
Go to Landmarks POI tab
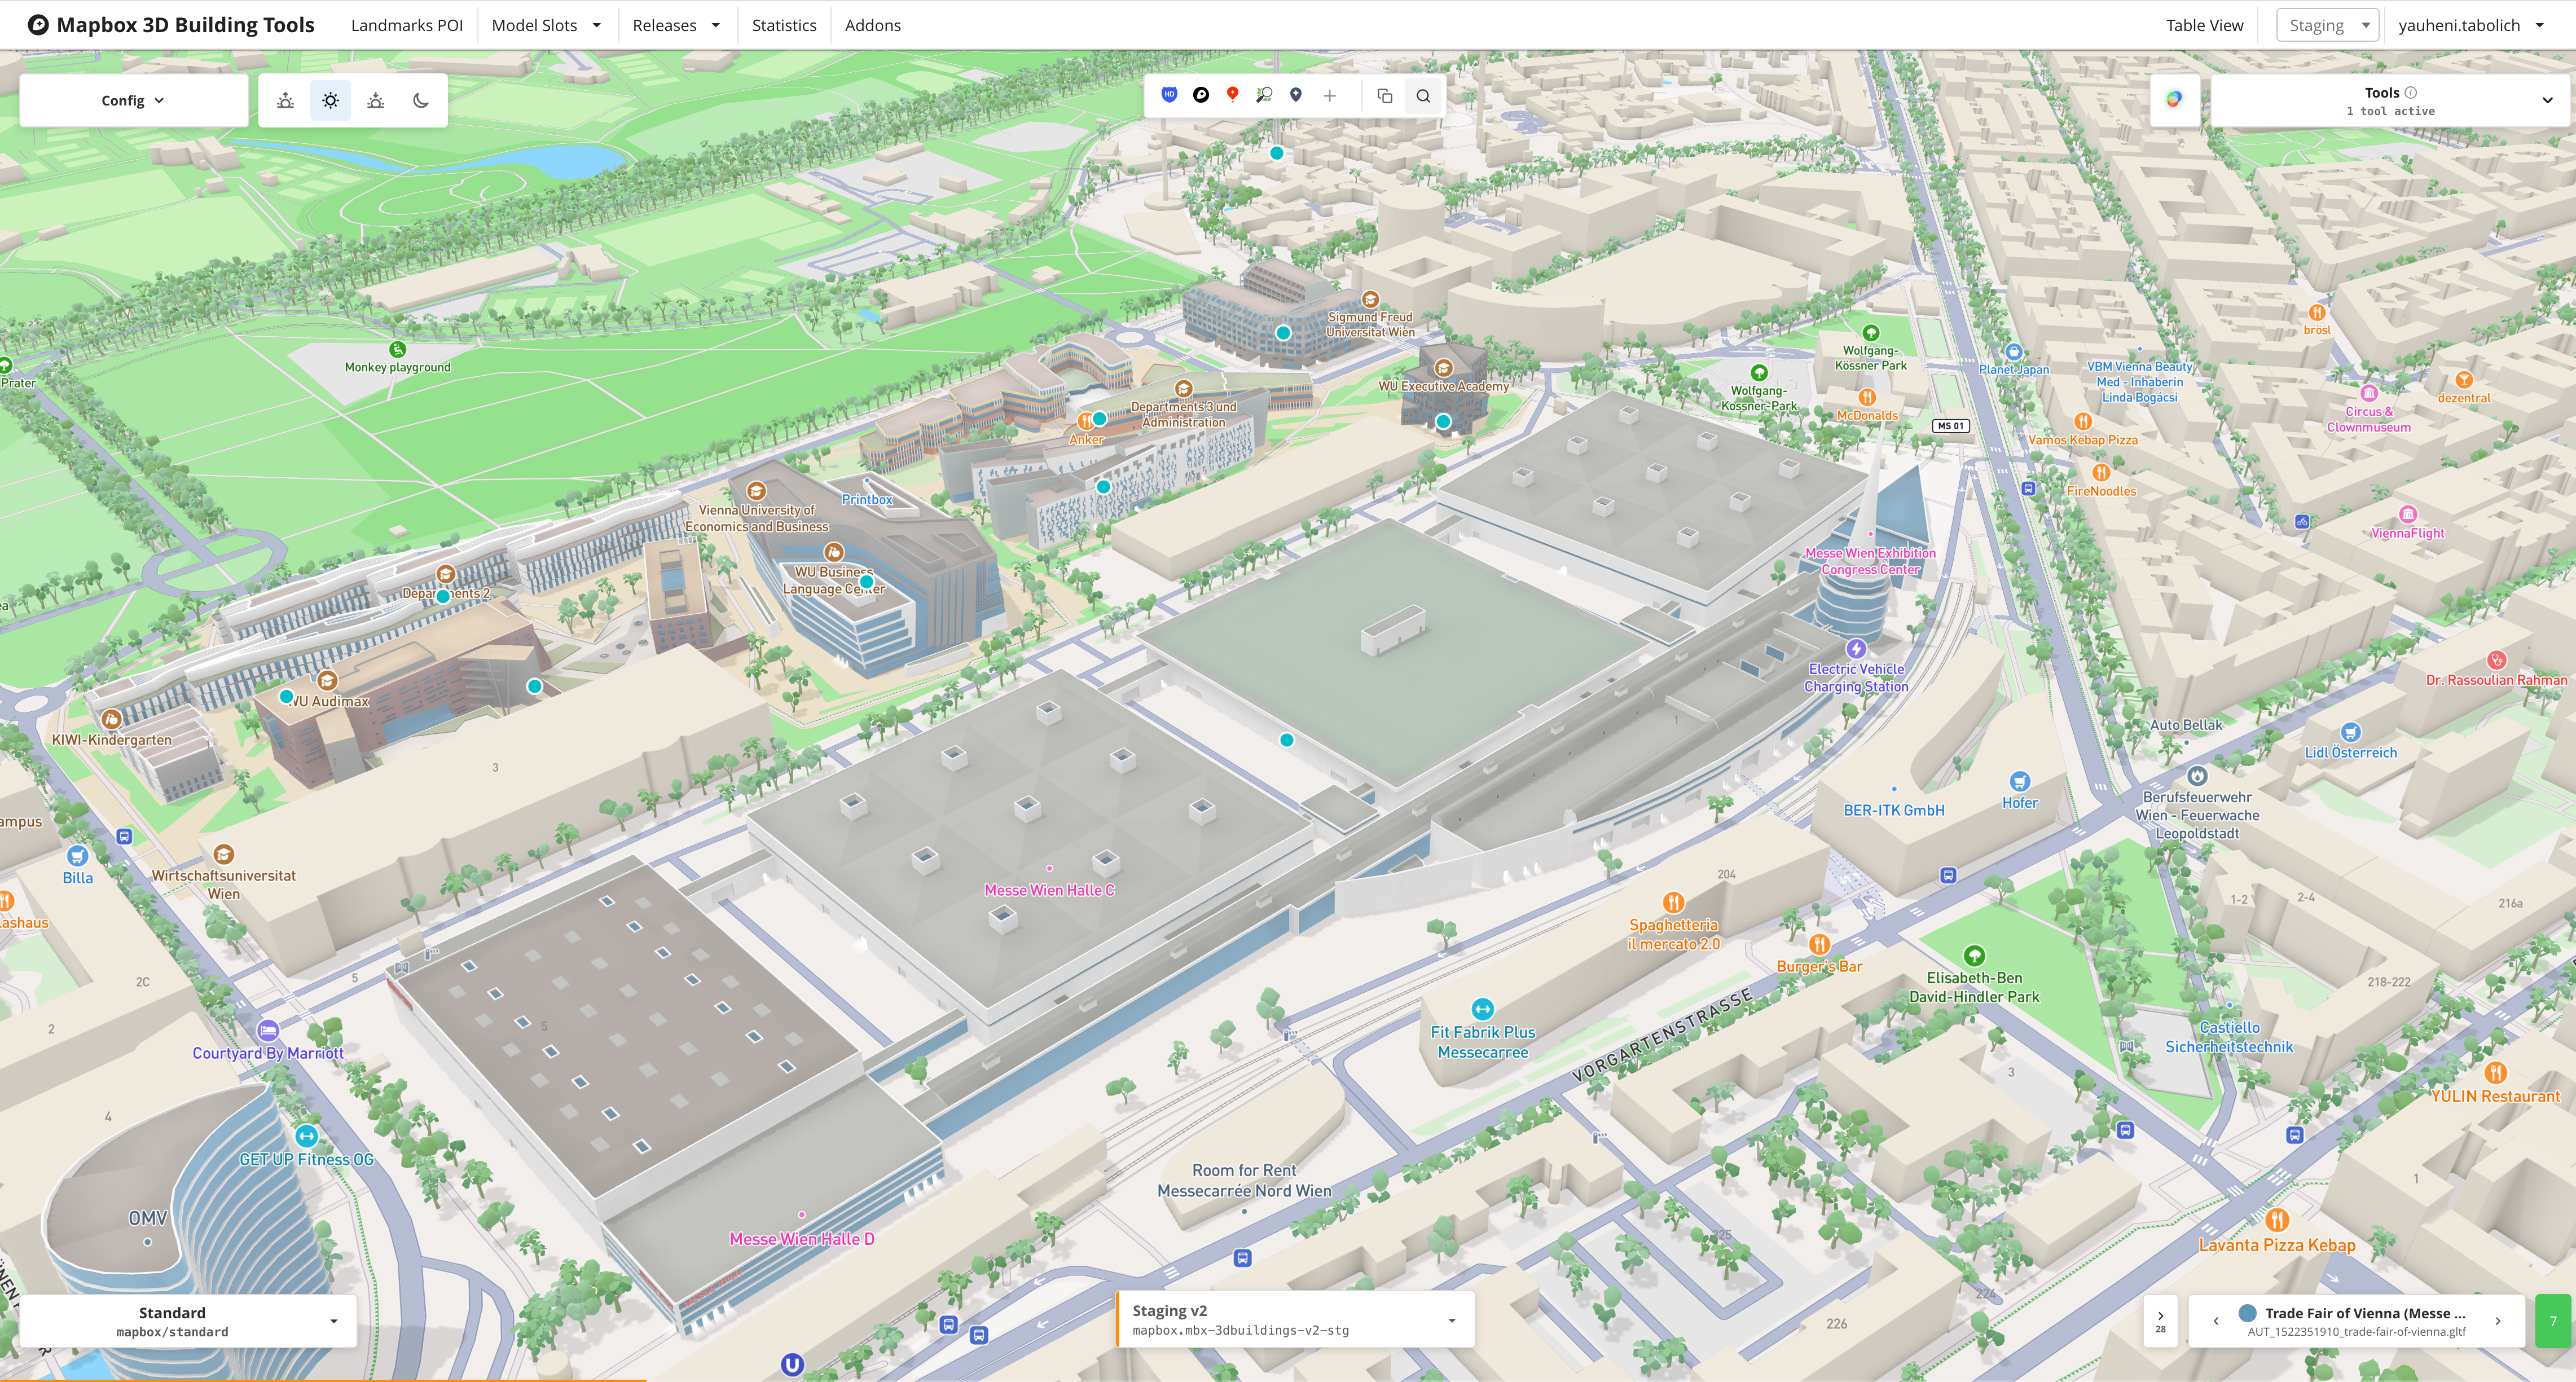[x=407, y=25]
